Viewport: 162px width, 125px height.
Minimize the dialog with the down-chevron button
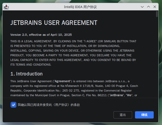pyautogui.click(x=142, y=7)
